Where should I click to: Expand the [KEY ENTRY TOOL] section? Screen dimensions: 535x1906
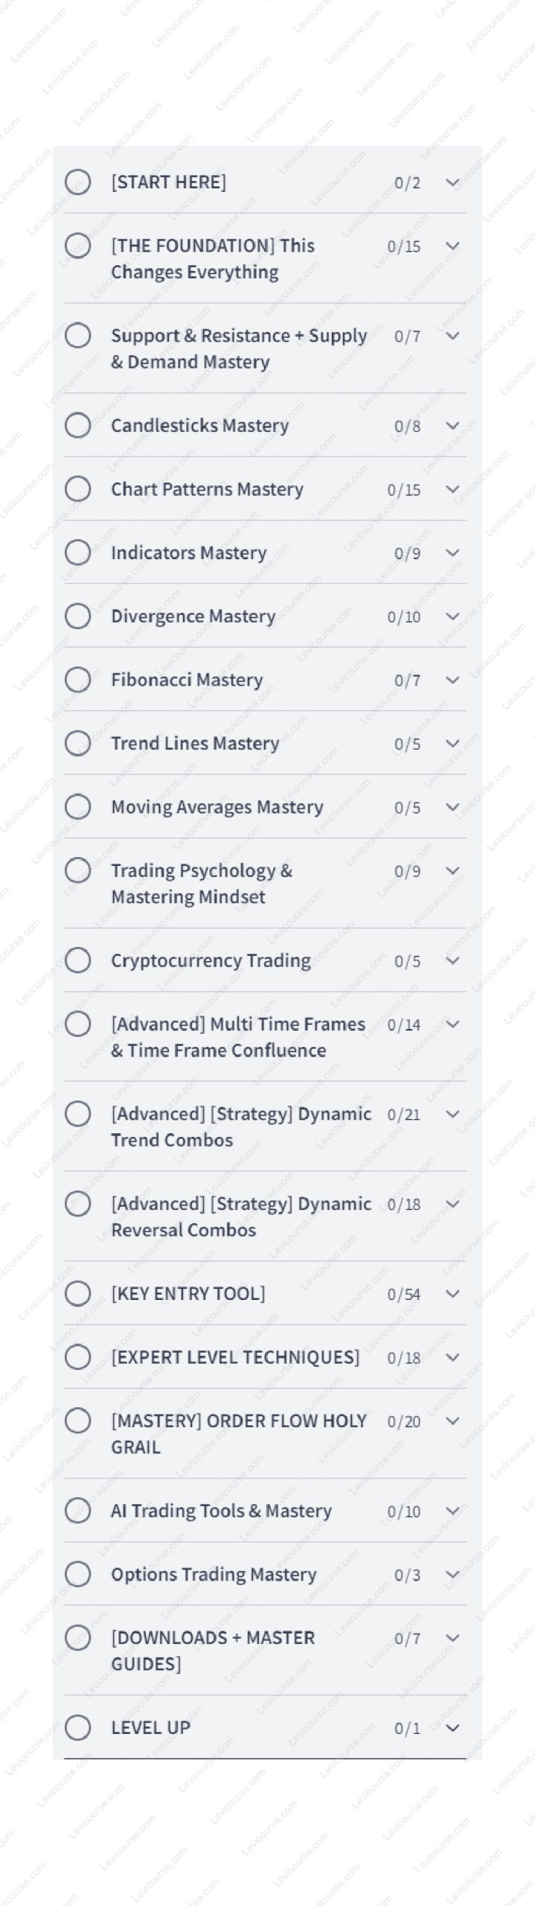452,1293
